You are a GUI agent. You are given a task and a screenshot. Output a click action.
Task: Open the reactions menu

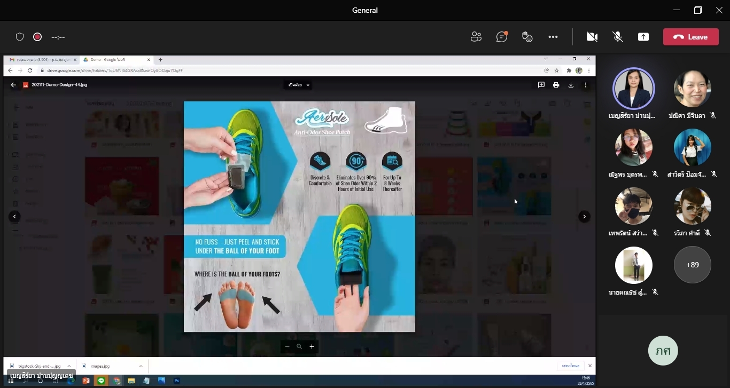(527, 37)
